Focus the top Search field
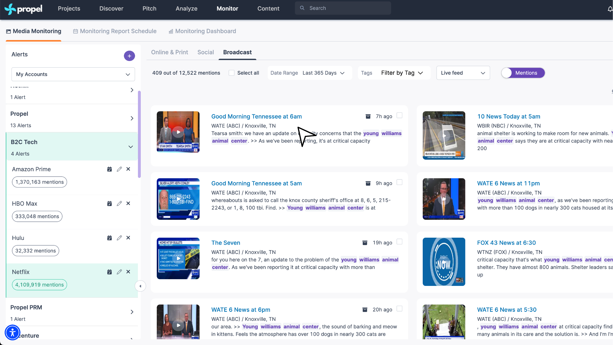The height and width of the screenshot is (345, 613). 343,8
